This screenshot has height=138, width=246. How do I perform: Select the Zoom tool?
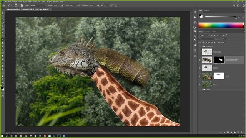pyautogui.click(x=3, y=79)
